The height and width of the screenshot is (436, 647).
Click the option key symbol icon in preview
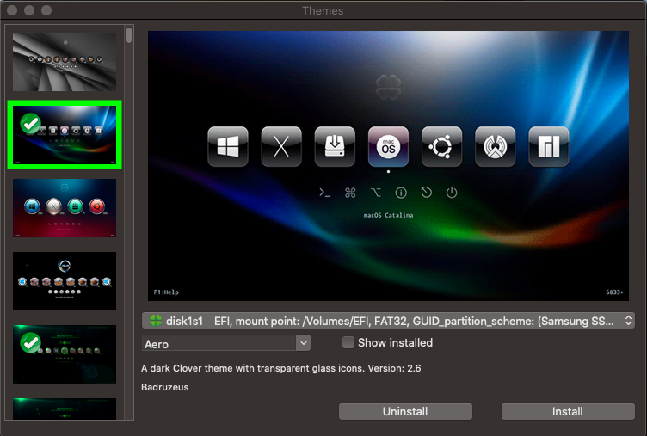click(x=375, y=193)
